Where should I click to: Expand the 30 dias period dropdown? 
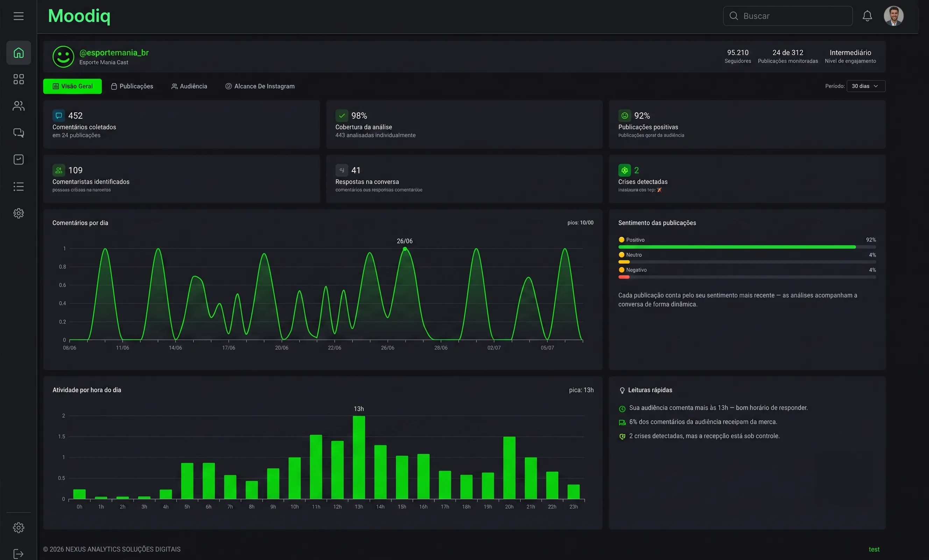point(866,86)
